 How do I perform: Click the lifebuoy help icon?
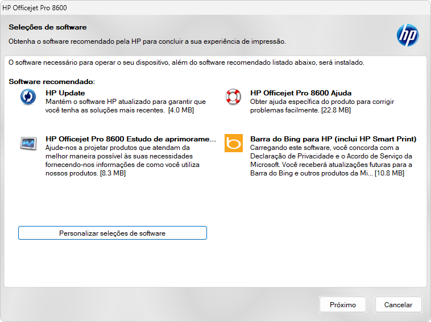[x=233, y=97]
